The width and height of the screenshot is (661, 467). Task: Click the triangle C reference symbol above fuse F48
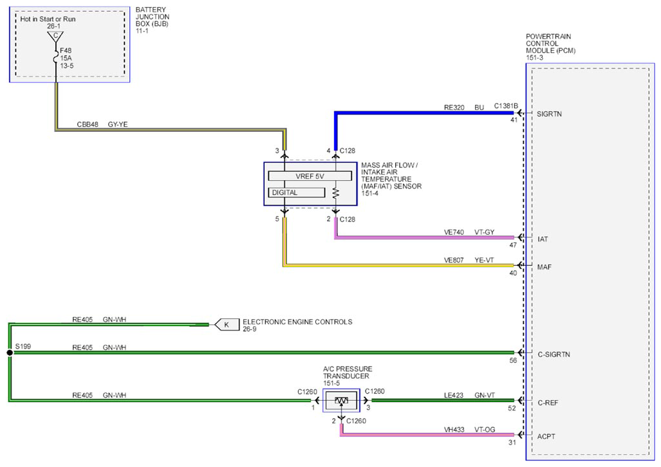(55, 36)
